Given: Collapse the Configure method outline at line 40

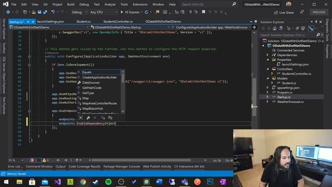Looking at the screenshot, I should tap(30, 57).
